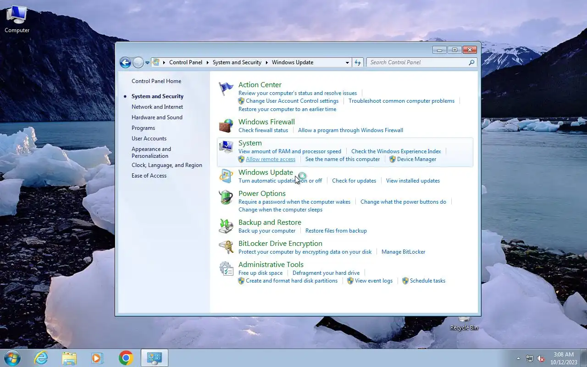
Task: Expand the arrow after Control Panel breadcrumb
Action: (x=207, y=62)
